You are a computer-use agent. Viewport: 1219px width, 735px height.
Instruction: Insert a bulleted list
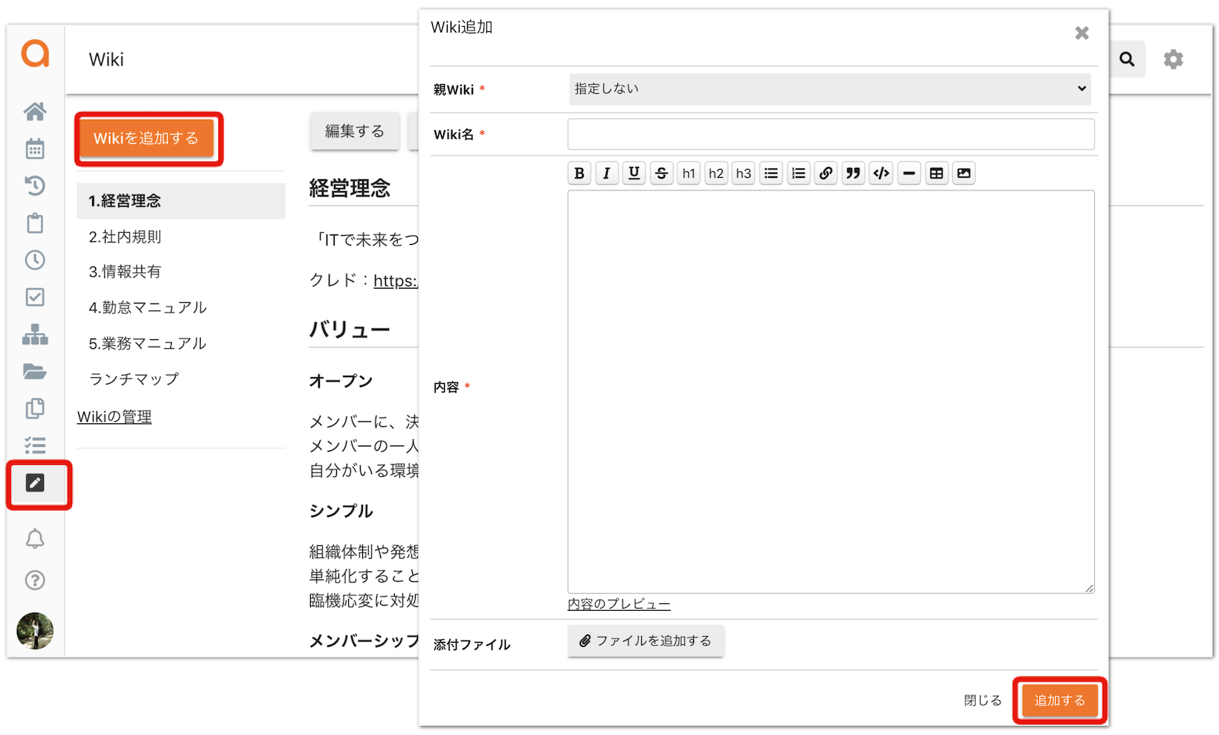point(771,173)
